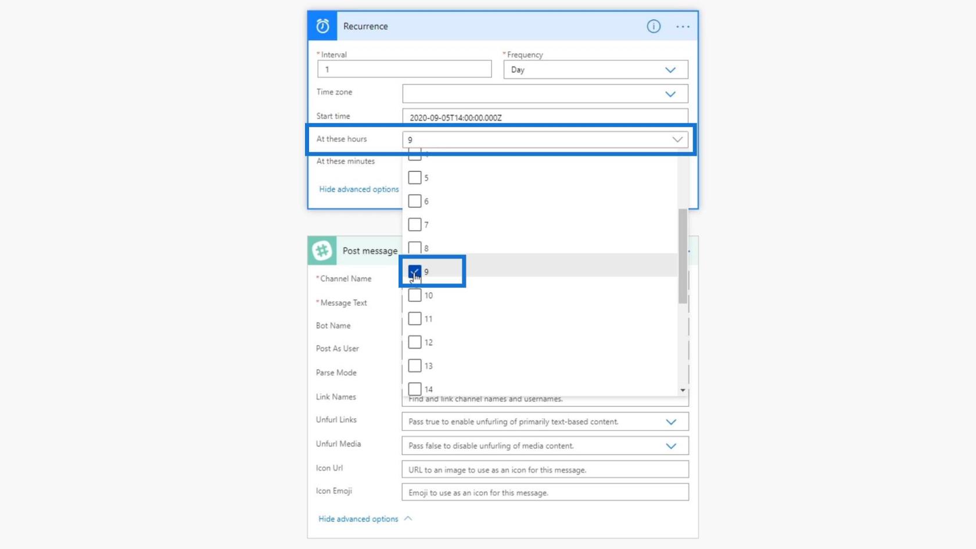
Task: Check the hour 11 checkbox
Action: 415,318
